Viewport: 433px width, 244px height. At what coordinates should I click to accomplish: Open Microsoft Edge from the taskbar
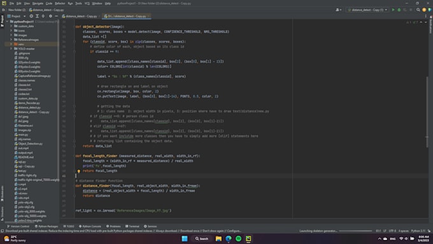pos(229,238)
